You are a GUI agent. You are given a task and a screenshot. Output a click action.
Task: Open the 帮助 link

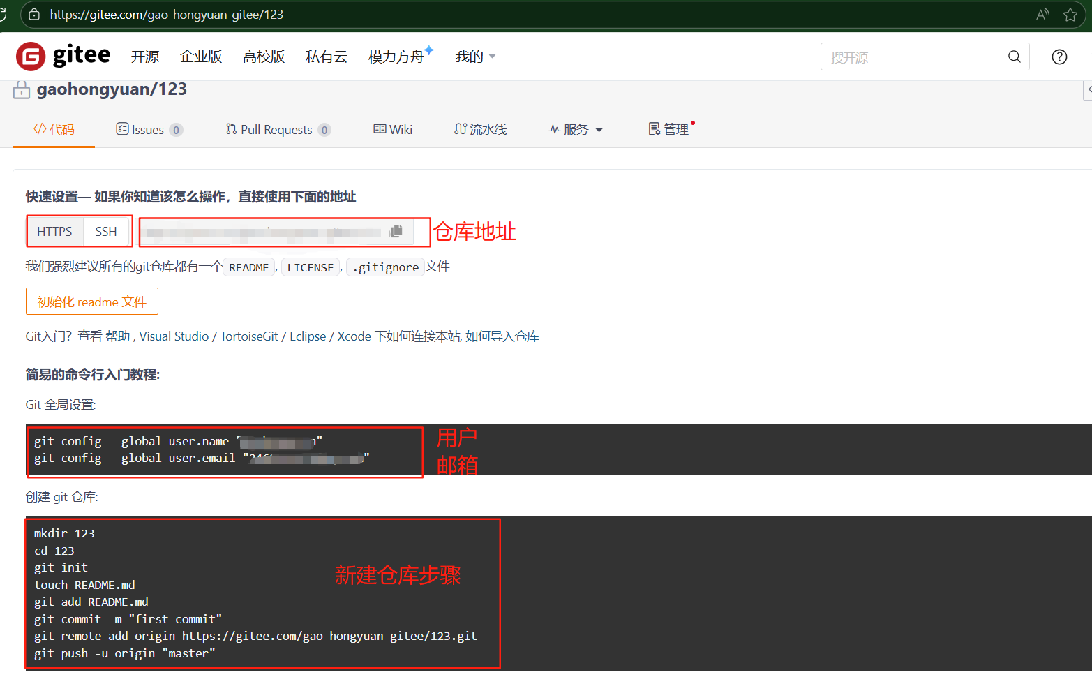[x=117, y=336]
